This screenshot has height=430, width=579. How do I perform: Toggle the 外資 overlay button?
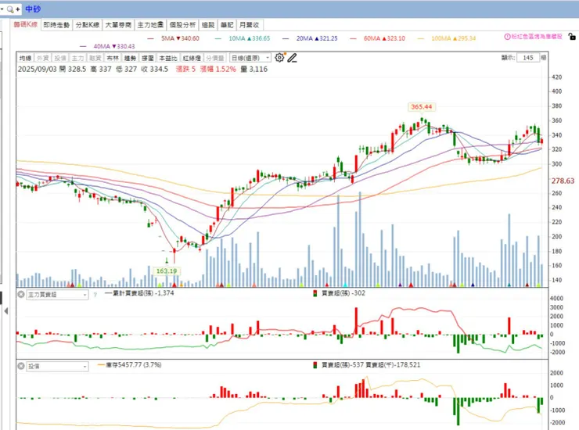[x=43, y=58]
